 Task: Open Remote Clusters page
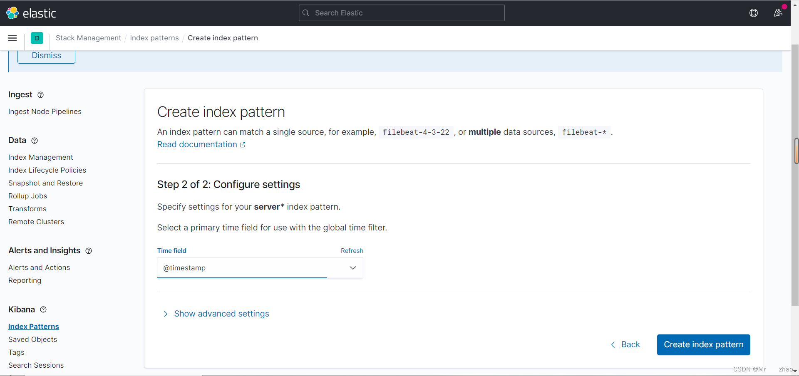36,222
